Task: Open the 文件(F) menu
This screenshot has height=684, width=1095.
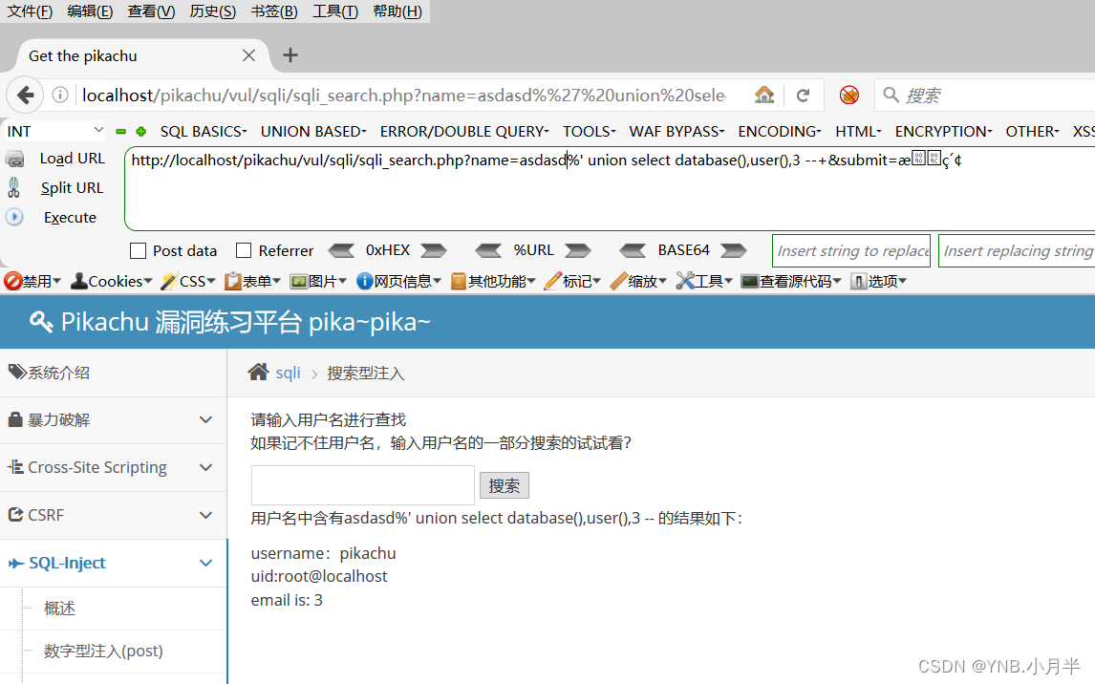Action: (30, 11)
